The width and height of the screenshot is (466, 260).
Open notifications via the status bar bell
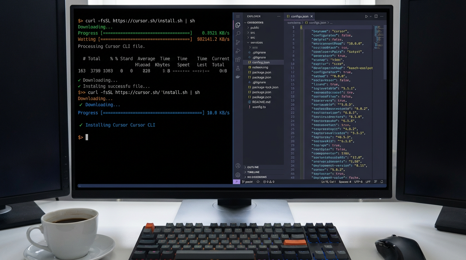pyautogui.click(x=382, y=181)
